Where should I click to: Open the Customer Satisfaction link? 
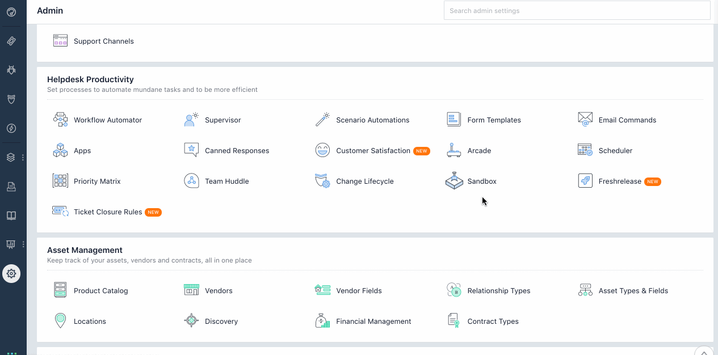pos(373,150)
